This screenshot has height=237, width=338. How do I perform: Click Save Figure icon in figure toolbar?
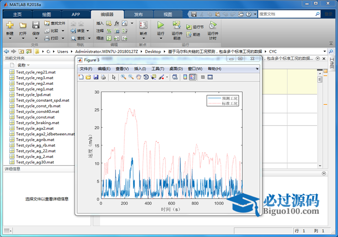[96, 77]
